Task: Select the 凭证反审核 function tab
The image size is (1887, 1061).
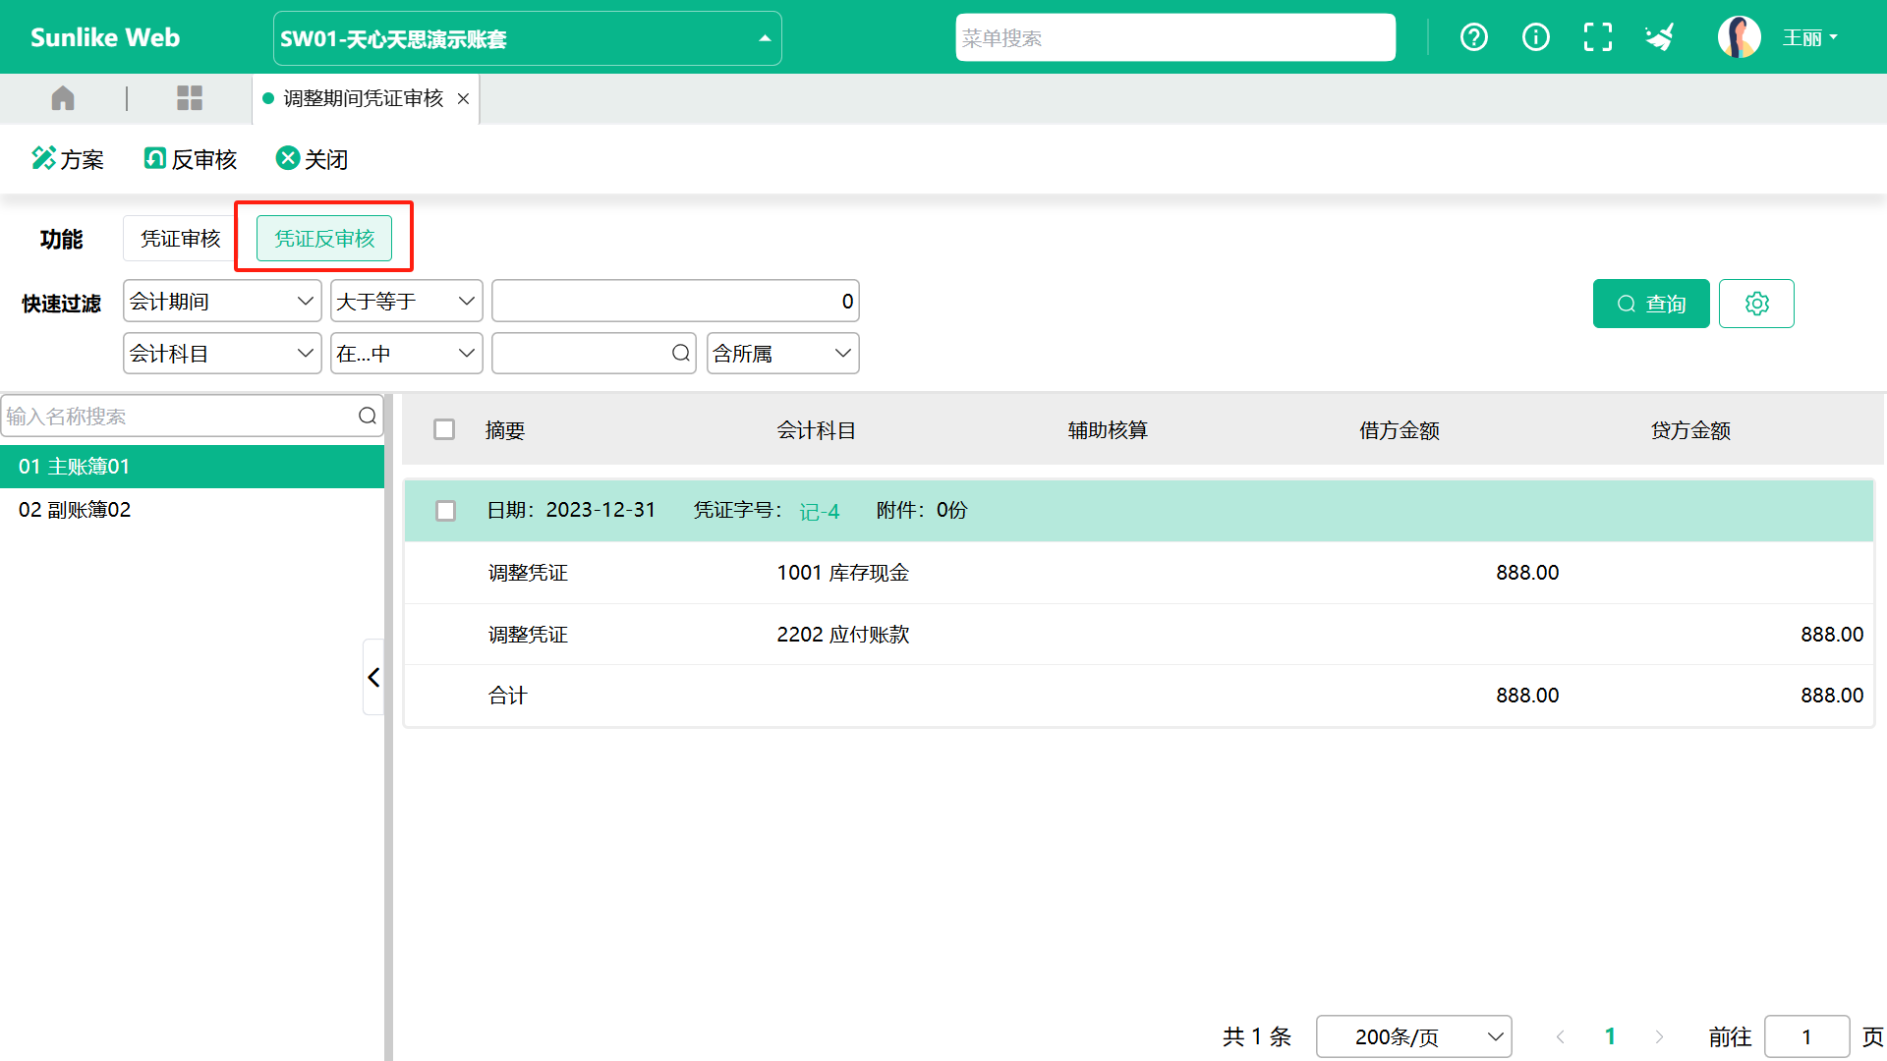Action: [324, 239]
